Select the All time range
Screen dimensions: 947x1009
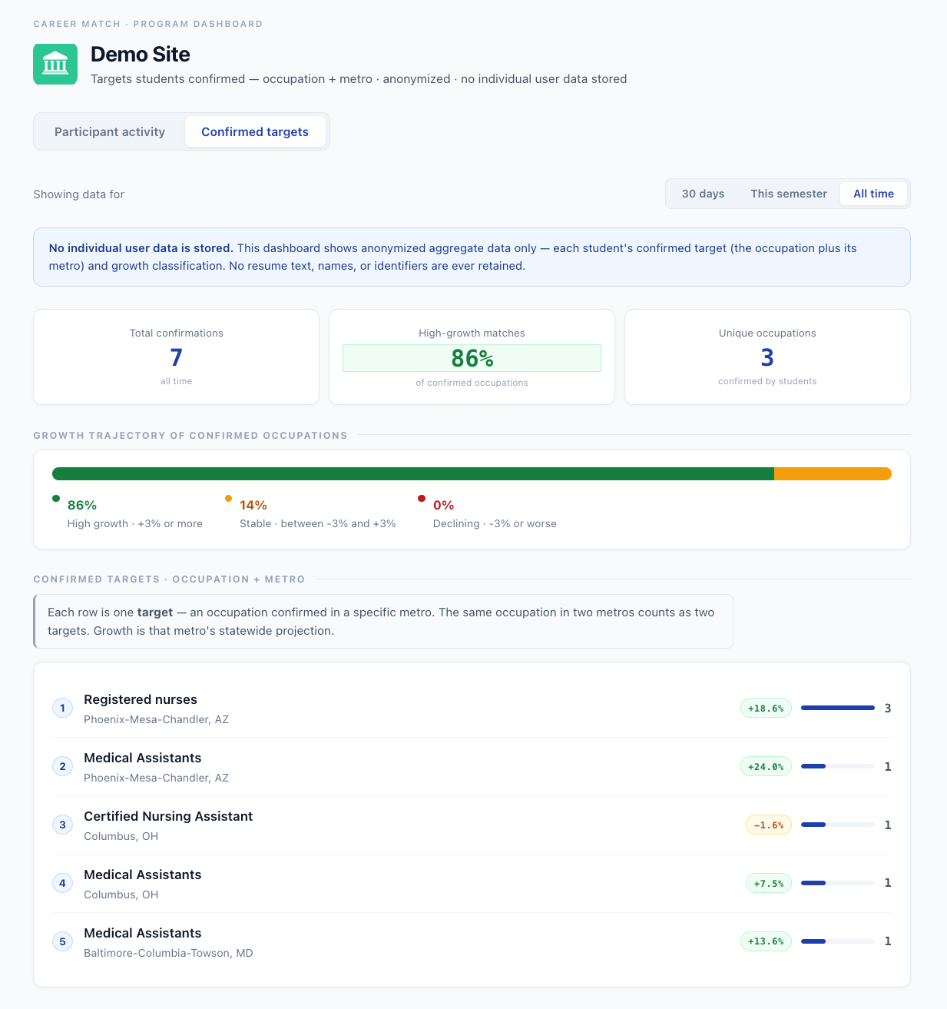click(x=873, y=194)
